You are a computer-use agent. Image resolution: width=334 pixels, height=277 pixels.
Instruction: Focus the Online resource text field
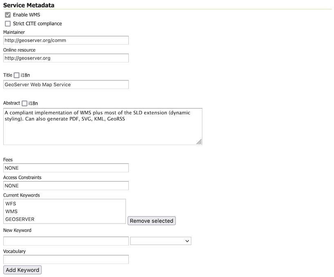[66, 58]
